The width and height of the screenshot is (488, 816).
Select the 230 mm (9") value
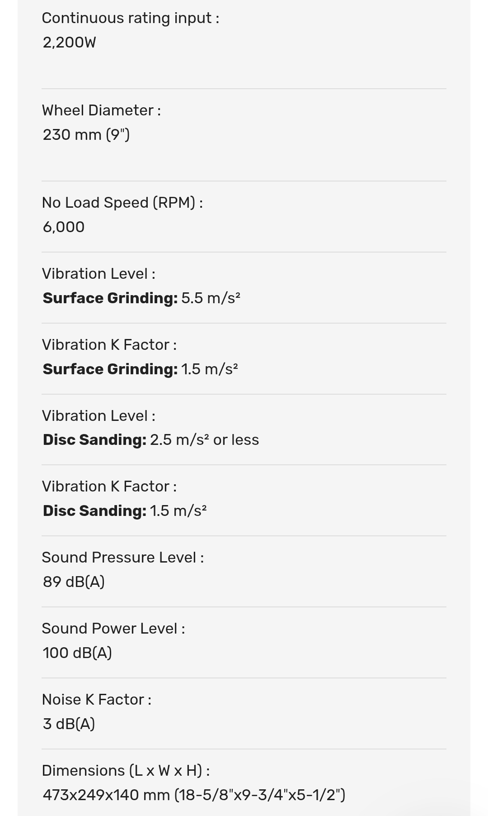point(86,135)
